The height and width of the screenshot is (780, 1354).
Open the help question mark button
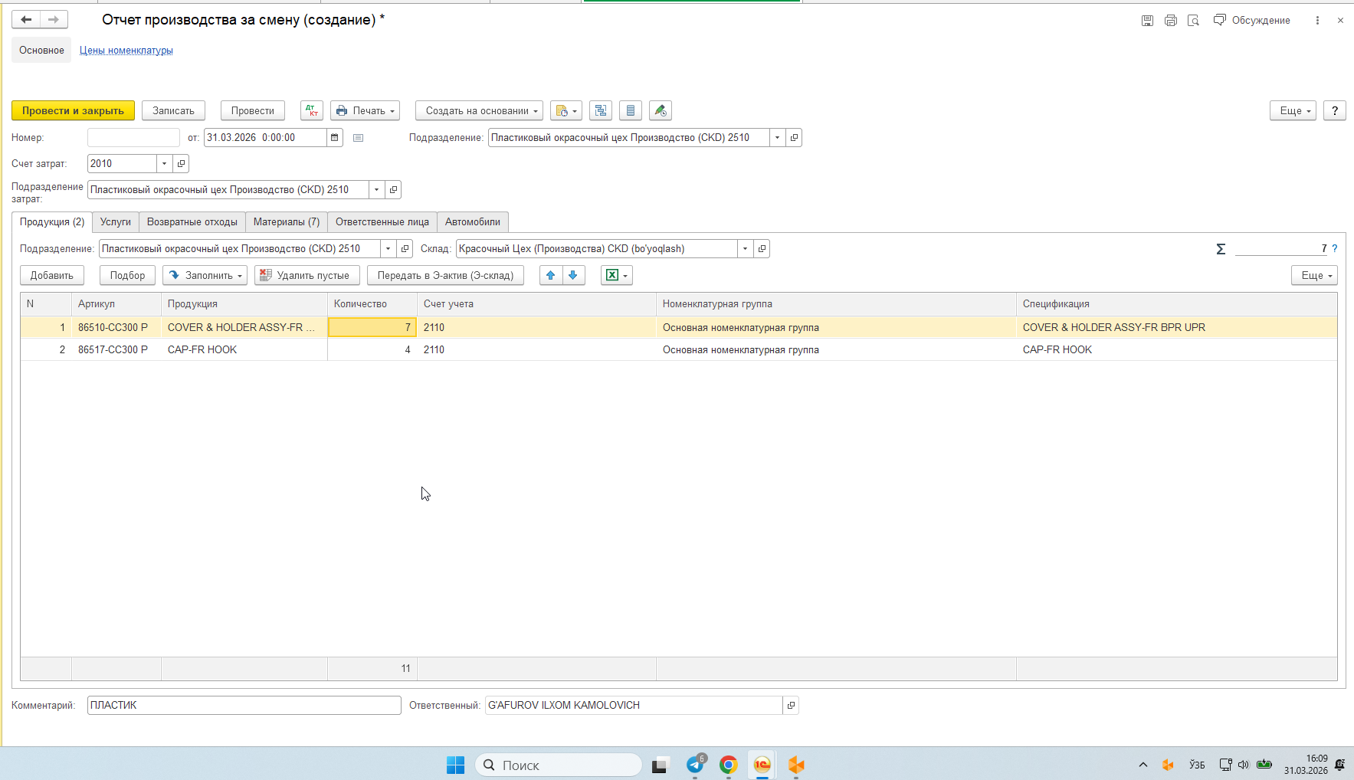tap(1335, 110)
